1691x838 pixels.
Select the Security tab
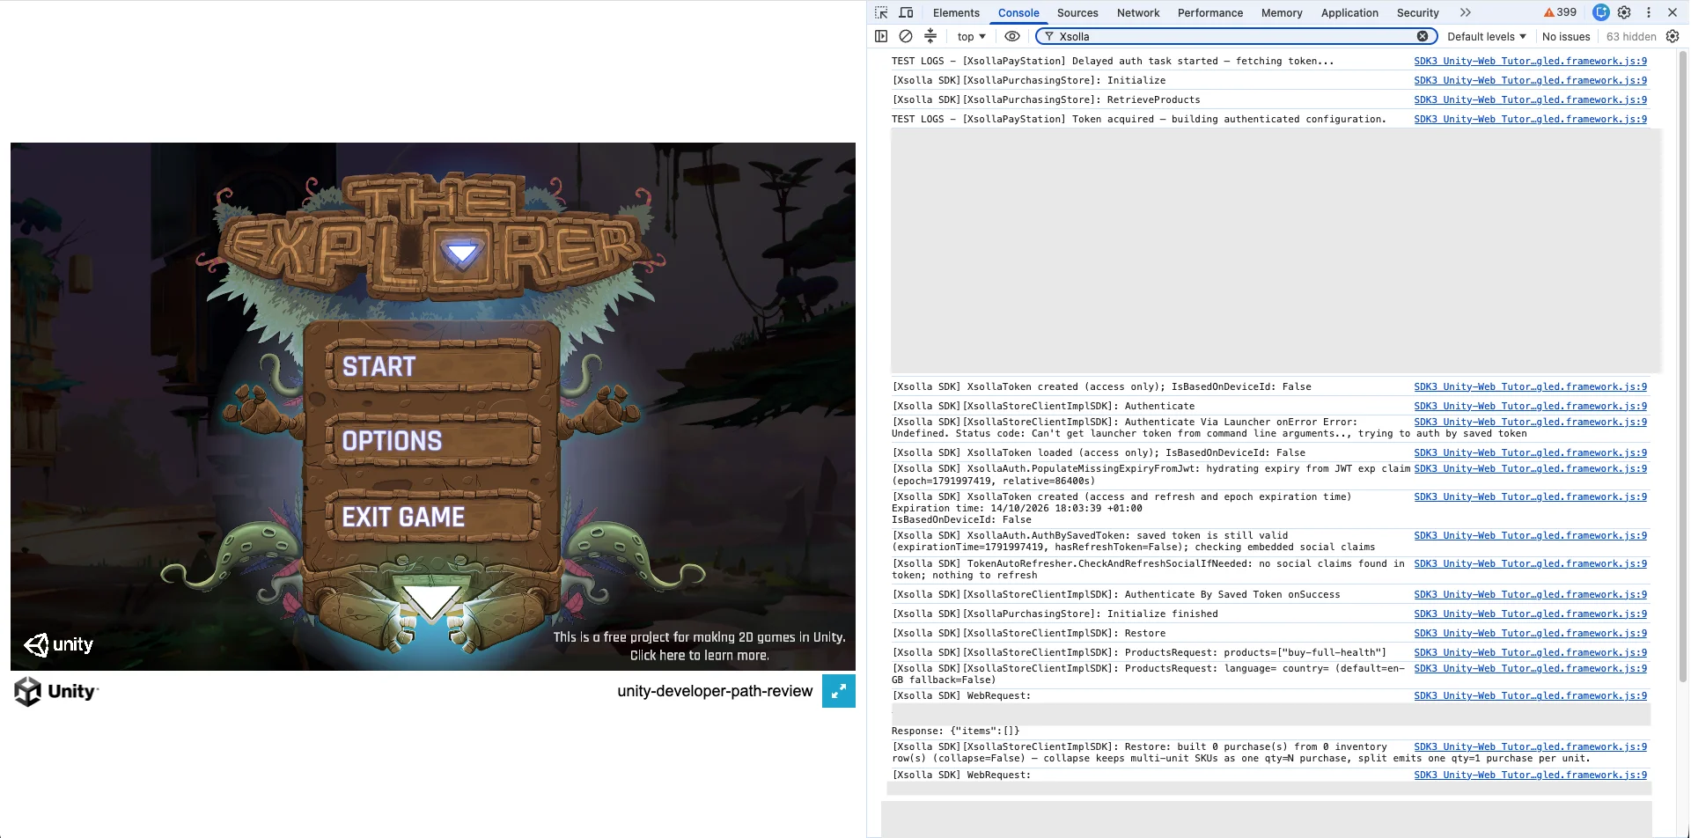pyautogui.click(x=1417, y=12)
